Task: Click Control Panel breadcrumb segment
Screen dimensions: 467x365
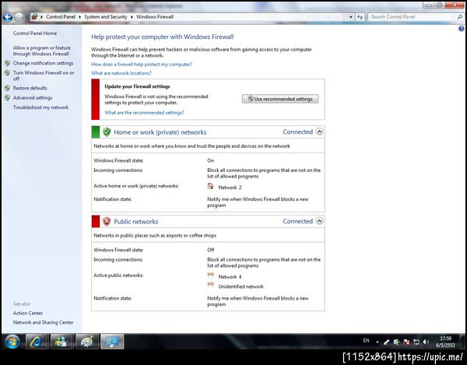Action: (x=61, y=17)
